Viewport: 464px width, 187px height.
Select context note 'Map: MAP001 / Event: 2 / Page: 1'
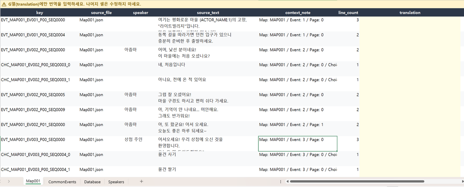point(298,129)
